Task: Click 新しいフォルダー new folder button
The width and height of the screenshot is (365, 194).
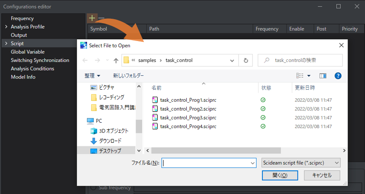Action: [x=128, y=75]
